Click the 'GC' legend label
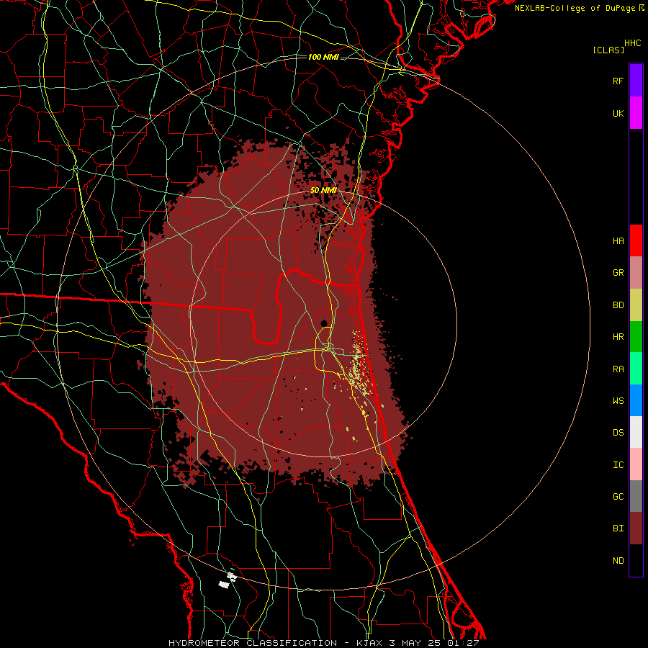The height and width of the screenshot is (648, 648). click(x=618, y=497)
